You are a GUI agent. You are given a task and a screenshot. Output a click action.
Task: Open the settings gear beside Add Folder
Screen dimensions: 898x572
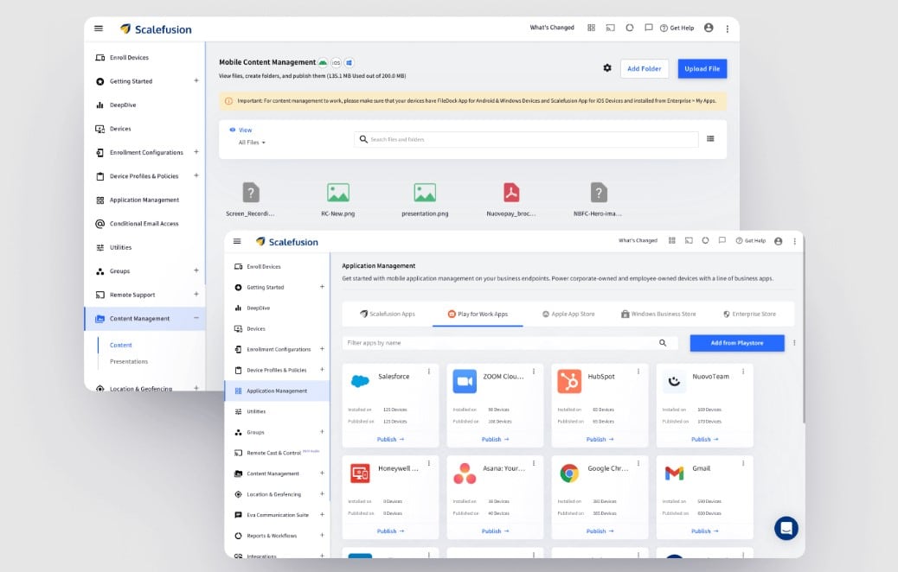(607, 68)
